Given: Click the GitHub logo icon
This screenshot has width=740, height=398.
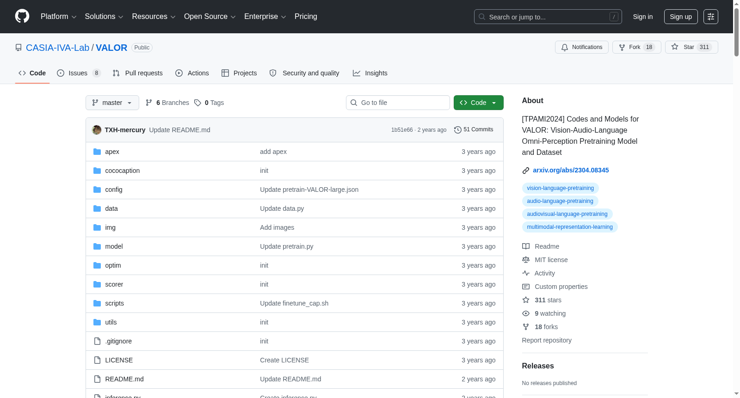Looking at the screenshot, I should pos(22,17).
